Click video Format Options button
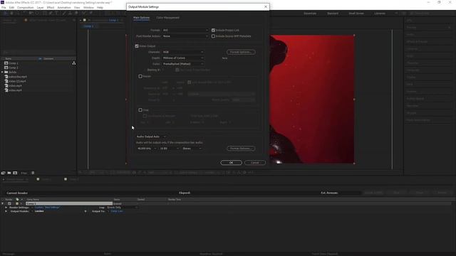 click(241, 52)
